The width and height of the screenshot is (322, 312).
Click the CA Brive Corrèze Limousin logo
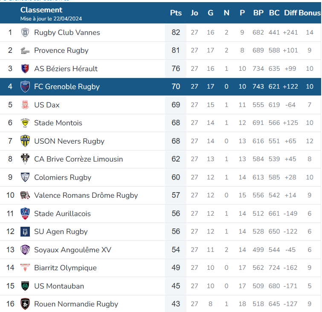(x=25, y=159)
